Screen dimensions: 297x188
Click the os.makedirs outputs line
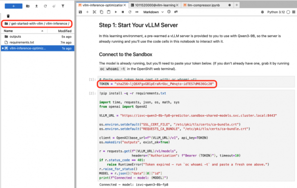tap(134, 142)
